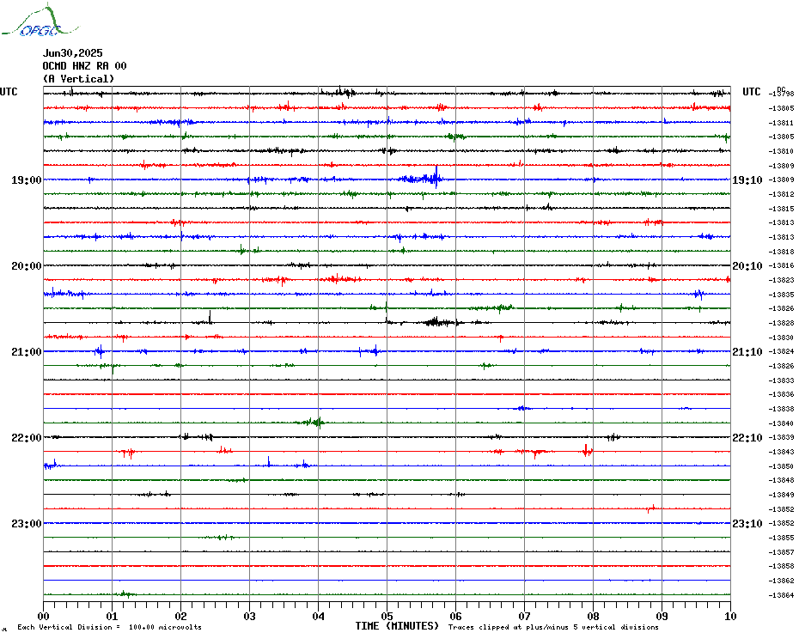This screenshot has width=799, height=639.
Task: Click the 21:10 end-time label
Action: (747, 351)
